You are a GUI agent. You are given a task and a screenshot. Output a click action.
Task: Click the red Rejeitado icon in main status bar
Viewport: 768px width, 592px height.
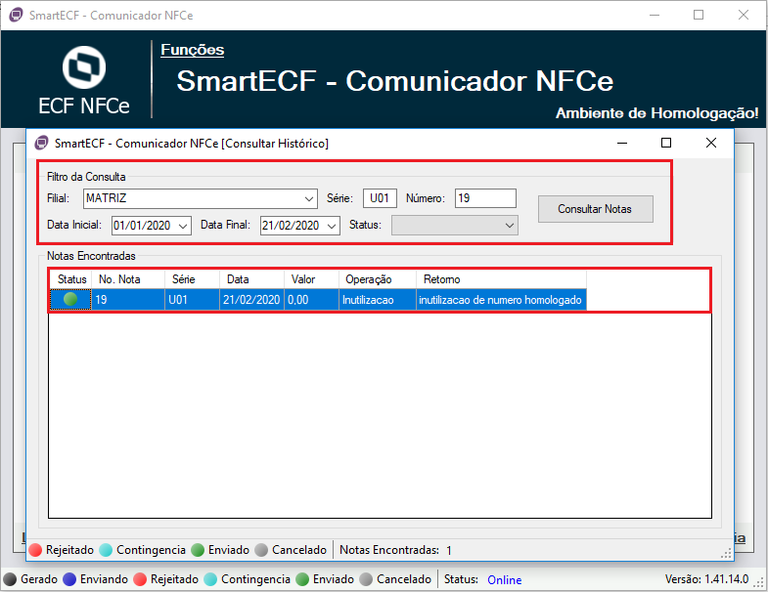pos(140,579)
